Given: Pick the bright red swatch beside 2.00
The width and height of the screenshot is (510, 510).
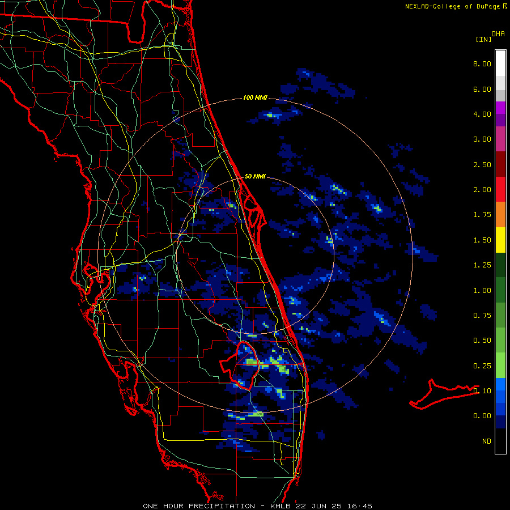Looking at the screenshot, I should [500, 189].
